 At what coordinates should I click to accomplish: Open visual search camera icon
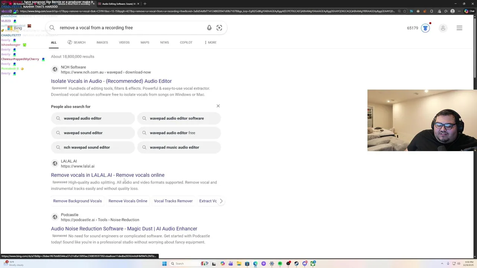click(219, 28)
